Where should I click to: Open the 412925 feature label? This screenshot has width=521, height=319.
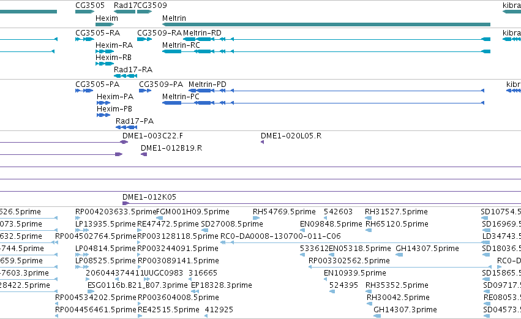[219, 310]
